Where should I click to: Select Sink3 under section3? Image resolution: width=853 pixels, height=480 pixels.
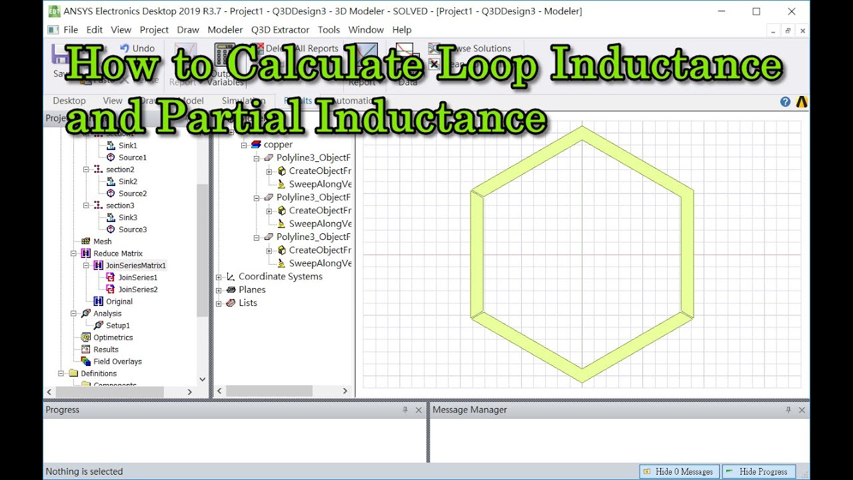click(x=127, y=217)
